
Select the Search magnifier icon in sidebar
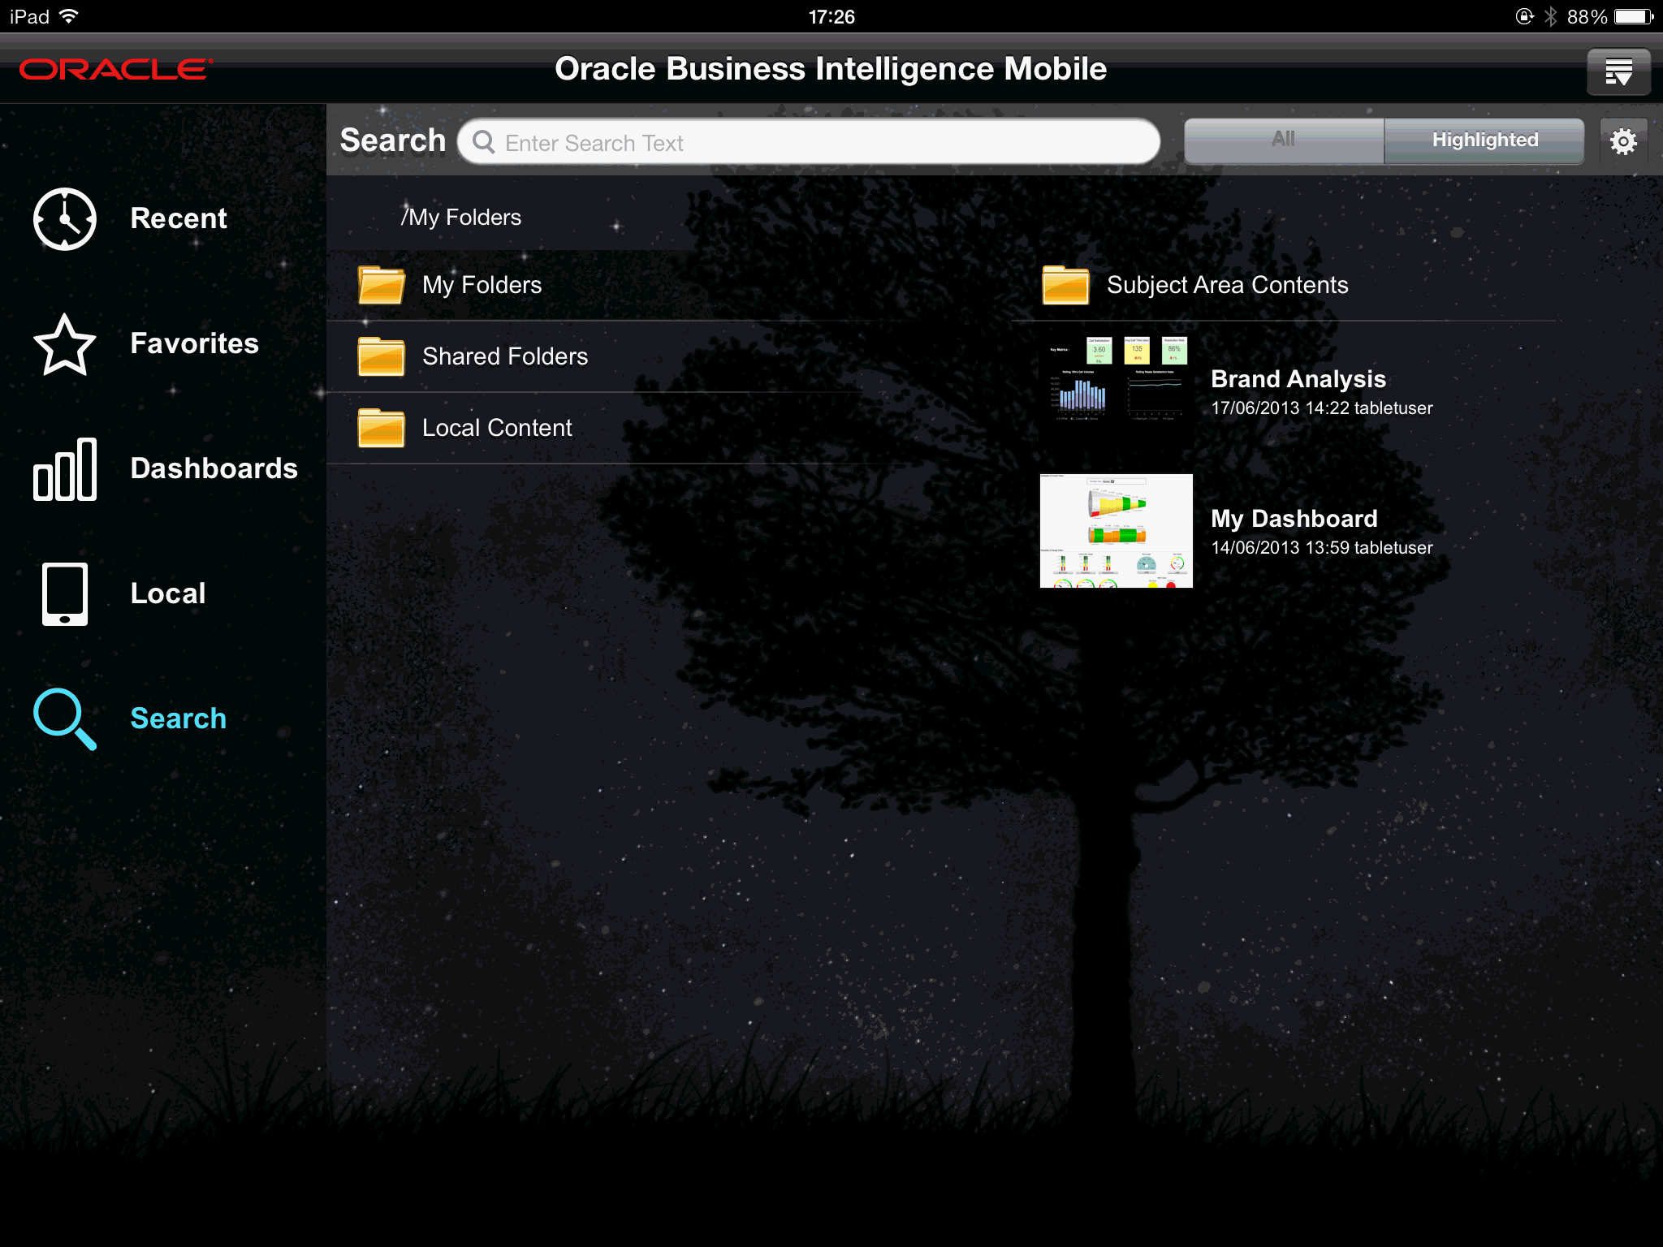click(x=64, y=719)
